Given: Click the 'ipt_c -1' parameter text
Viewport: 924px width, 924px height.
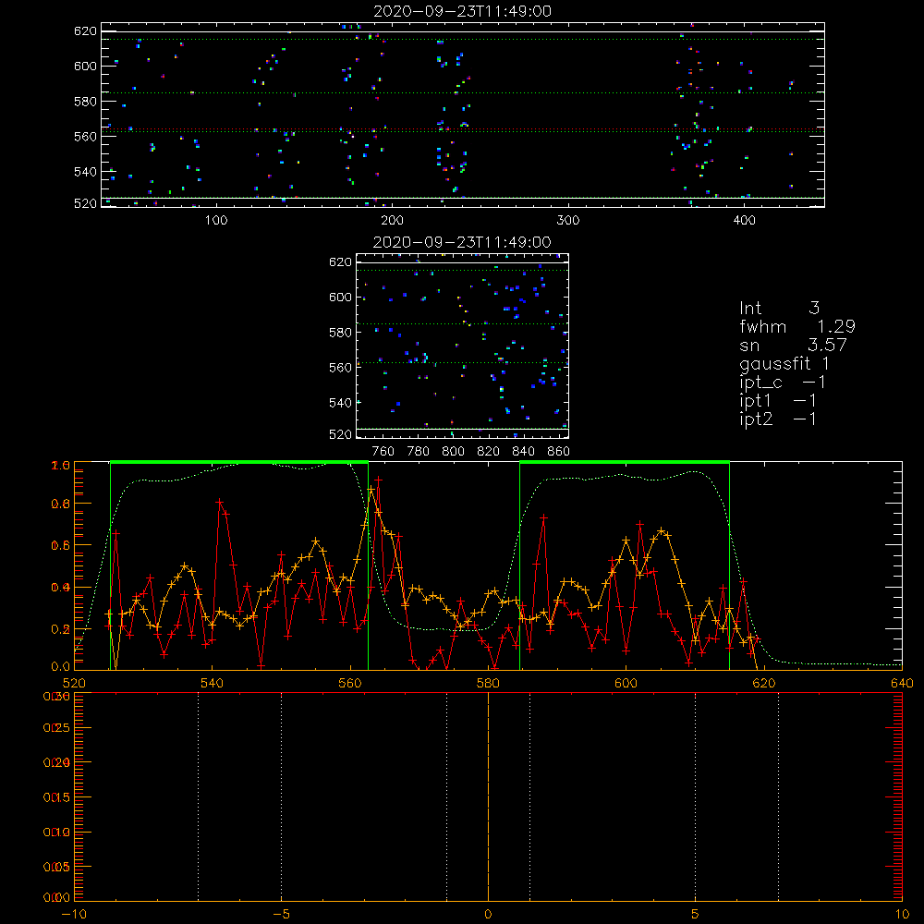Looking at the screenshot, I should tap(783, 383).
